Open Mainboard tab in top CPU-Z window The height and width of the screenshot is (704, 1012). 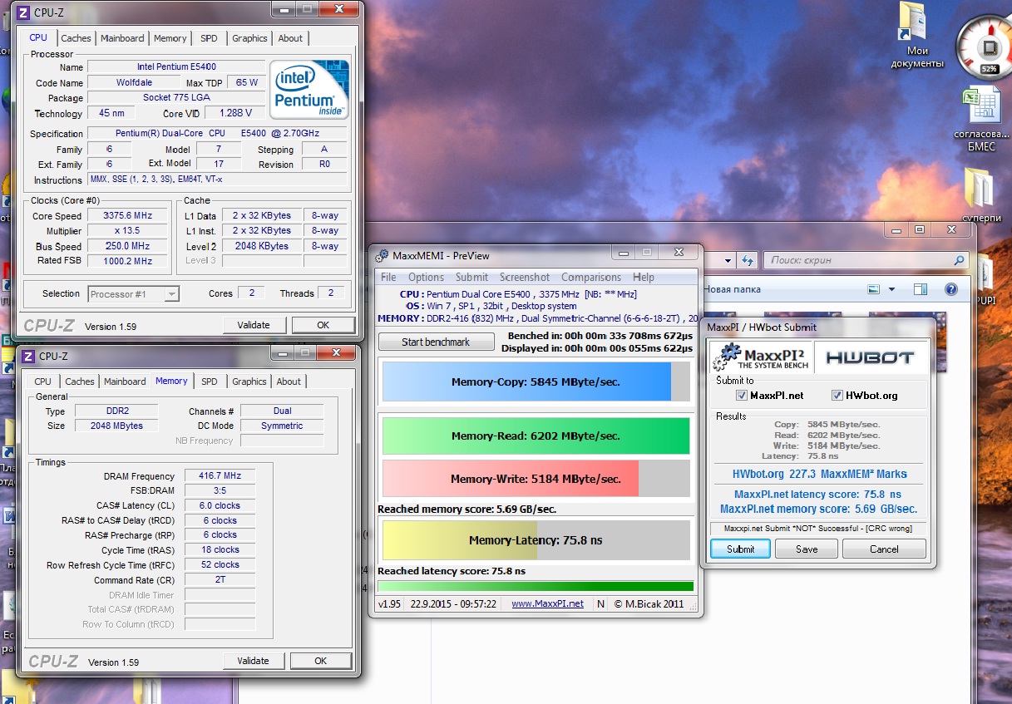pos(122,38)
